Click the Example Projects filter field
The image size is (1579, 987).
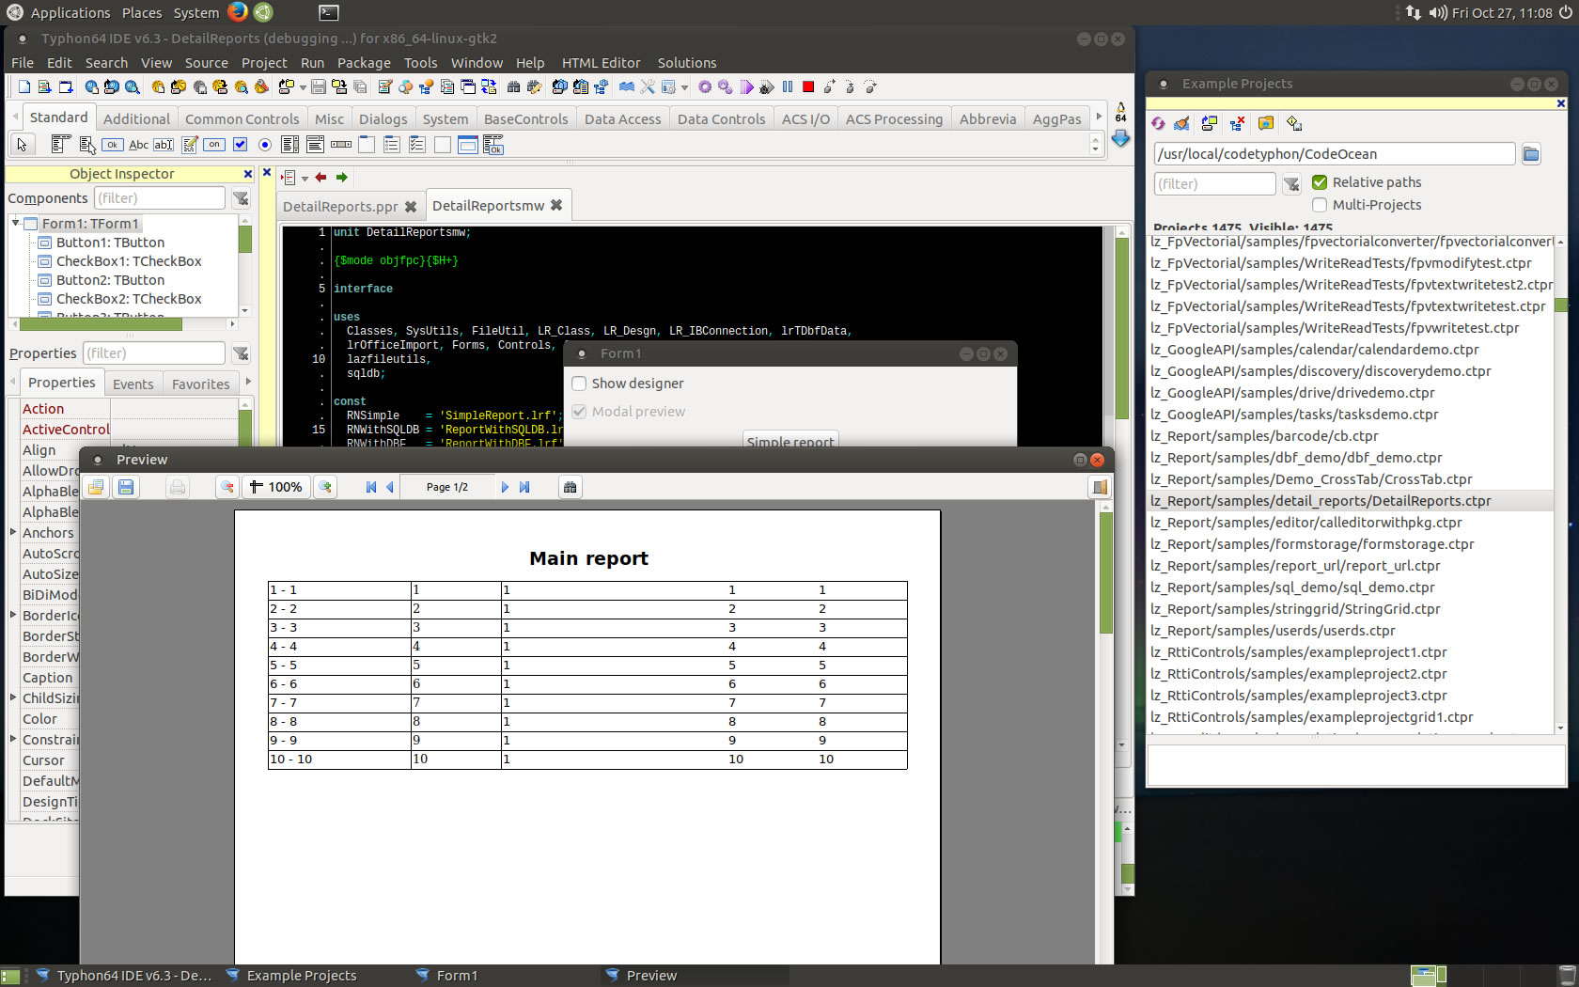1214,184
